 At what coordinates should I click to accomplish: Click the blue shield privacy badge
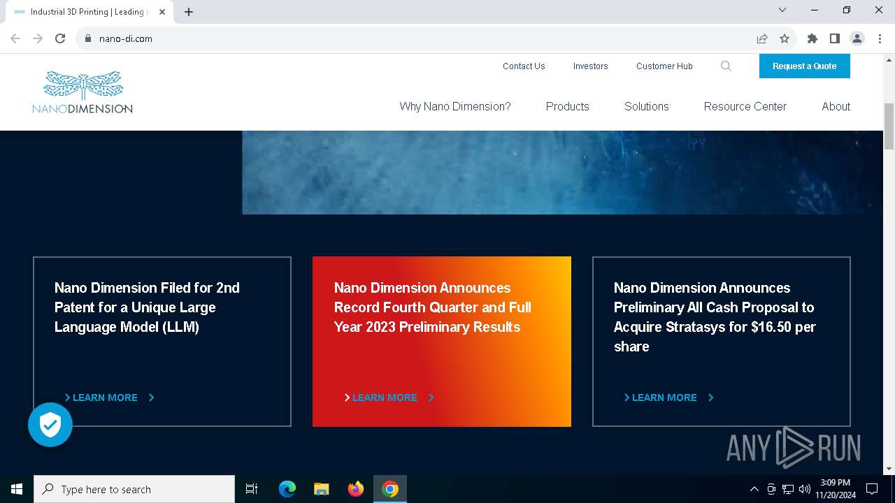coord(50,424)
